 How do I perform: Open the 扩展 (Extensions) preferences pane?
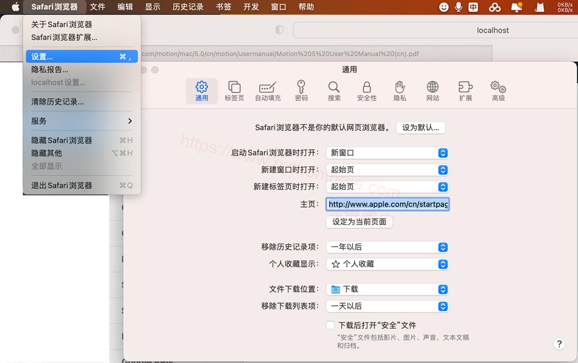click(465, 91)
